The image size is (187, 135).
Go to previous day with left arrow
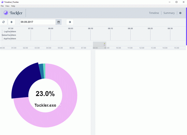pyautogui.click(x=12, y=22)
